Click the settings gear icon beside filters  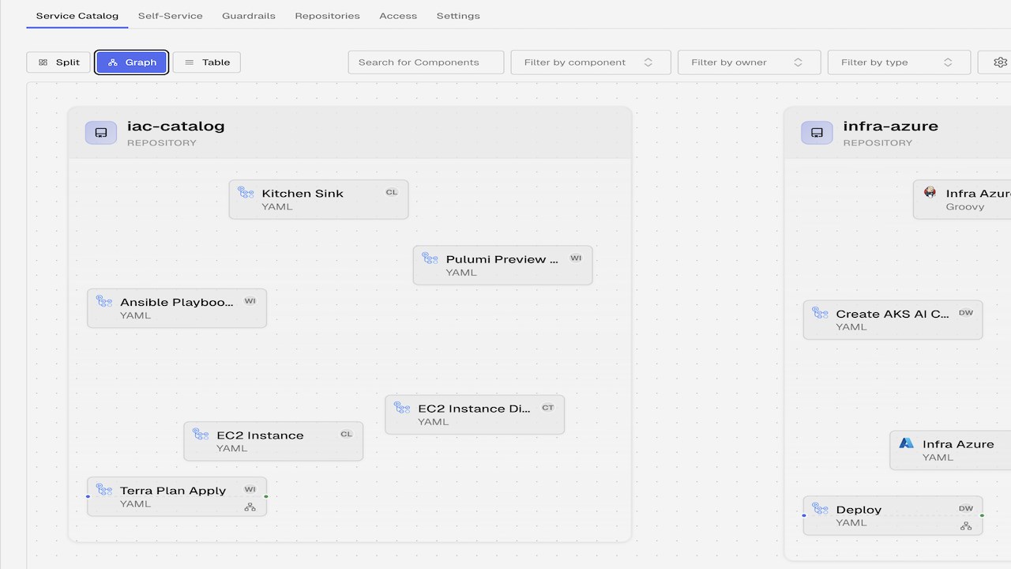click(1000, 62)
